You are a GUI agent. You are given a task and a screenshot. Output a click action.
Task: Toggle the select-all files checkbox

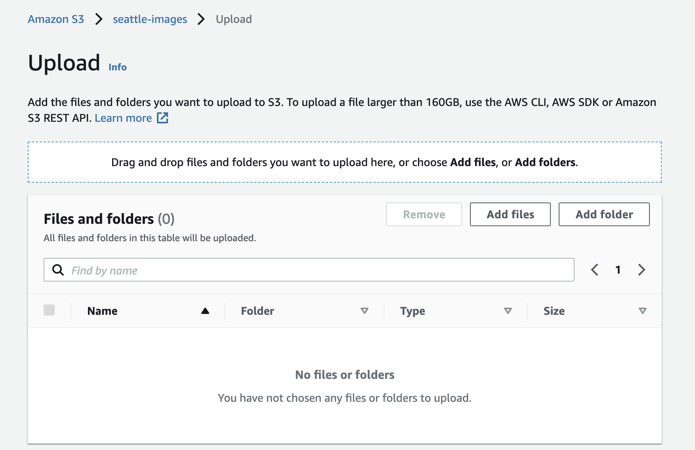pyautogui.click(x=50, y=310)
